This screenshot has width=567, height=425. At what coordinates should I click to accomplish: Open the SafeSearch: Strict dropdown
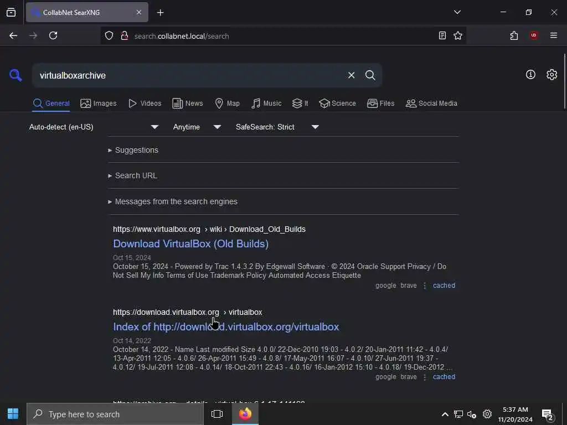[x=277, y=127]
